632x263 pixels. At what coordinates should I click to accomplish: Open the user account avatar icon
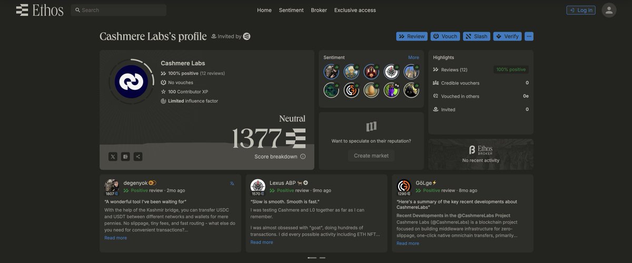coord(609,10)
